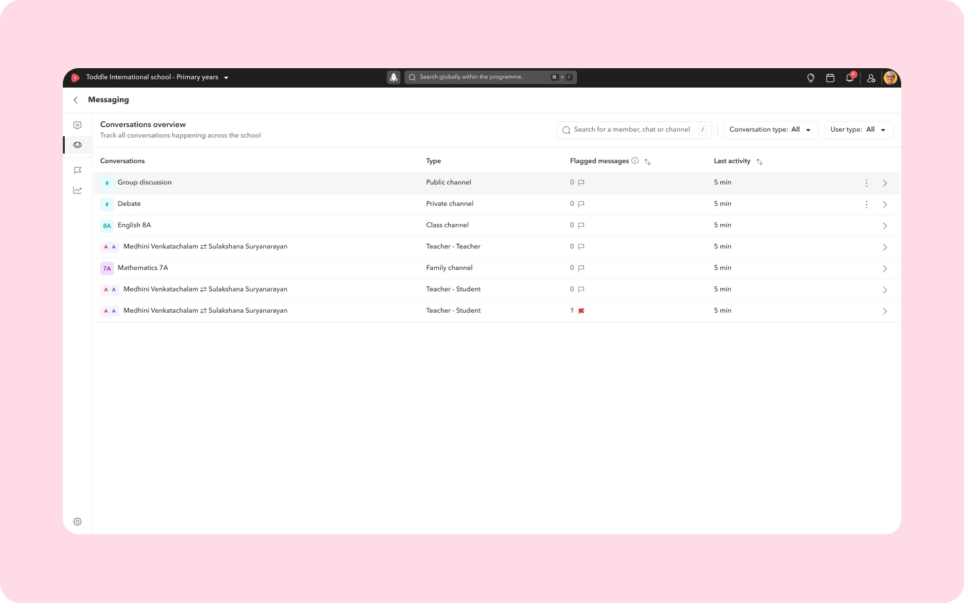Open the analytics chart icon in sidebar
Screen dimensions: 964x603
(x=77, y=190)
